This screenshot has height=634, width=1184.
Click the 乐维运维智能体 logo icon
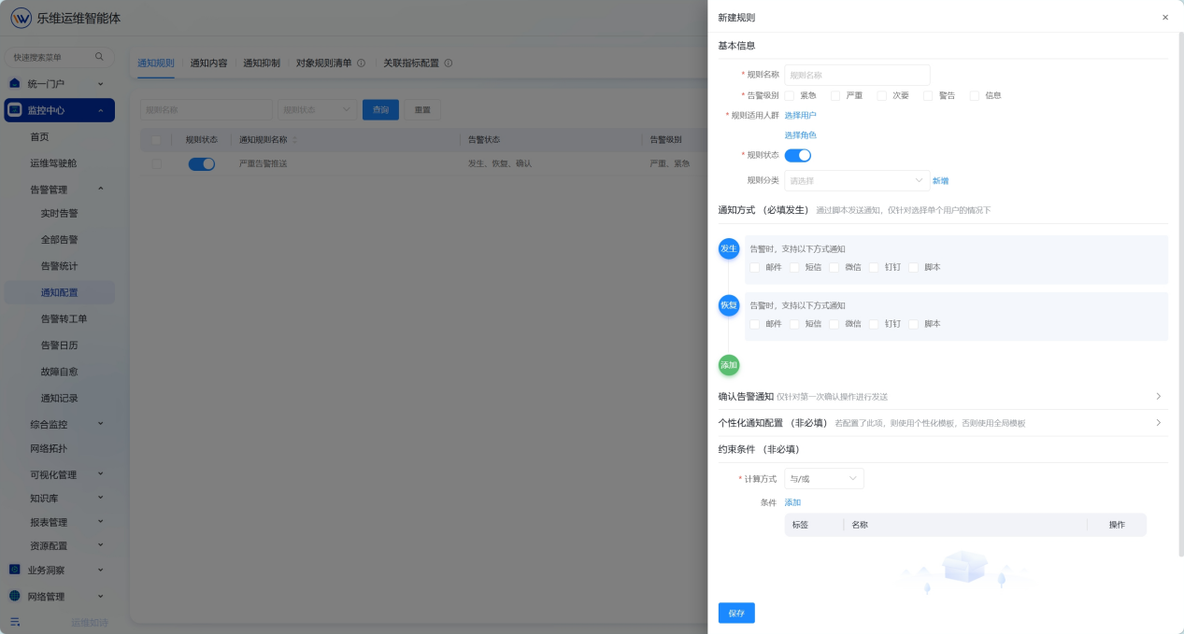tap(21, 18)
